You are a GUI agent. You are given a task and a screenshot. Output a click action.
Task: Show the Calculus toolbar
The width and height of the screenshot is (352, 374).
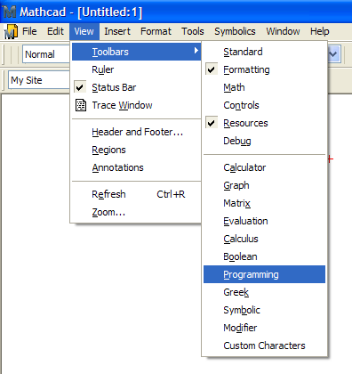[x=264, y=239]
